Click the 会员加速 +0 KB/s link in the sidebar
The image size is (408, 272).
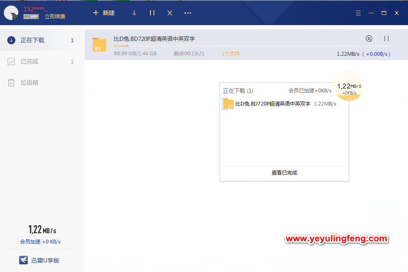(41, 242)
